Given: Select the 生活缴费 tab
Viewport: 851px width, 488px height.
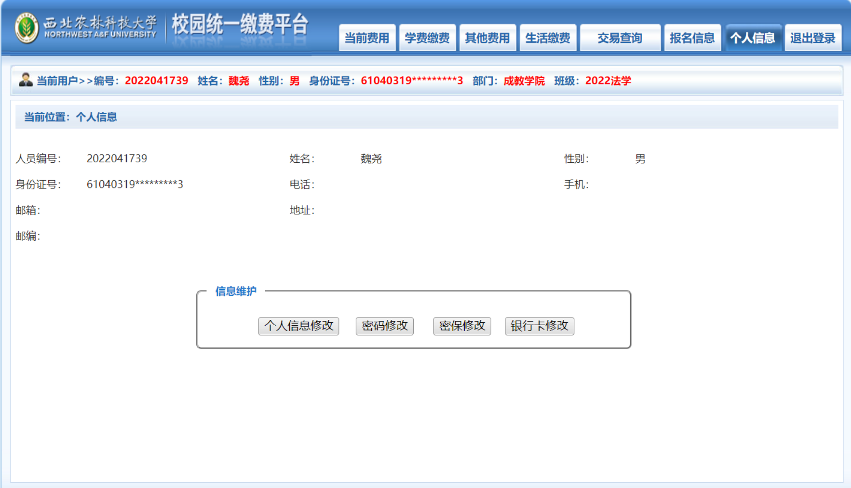Looking at the screenshot, I should tap(548, 38).
